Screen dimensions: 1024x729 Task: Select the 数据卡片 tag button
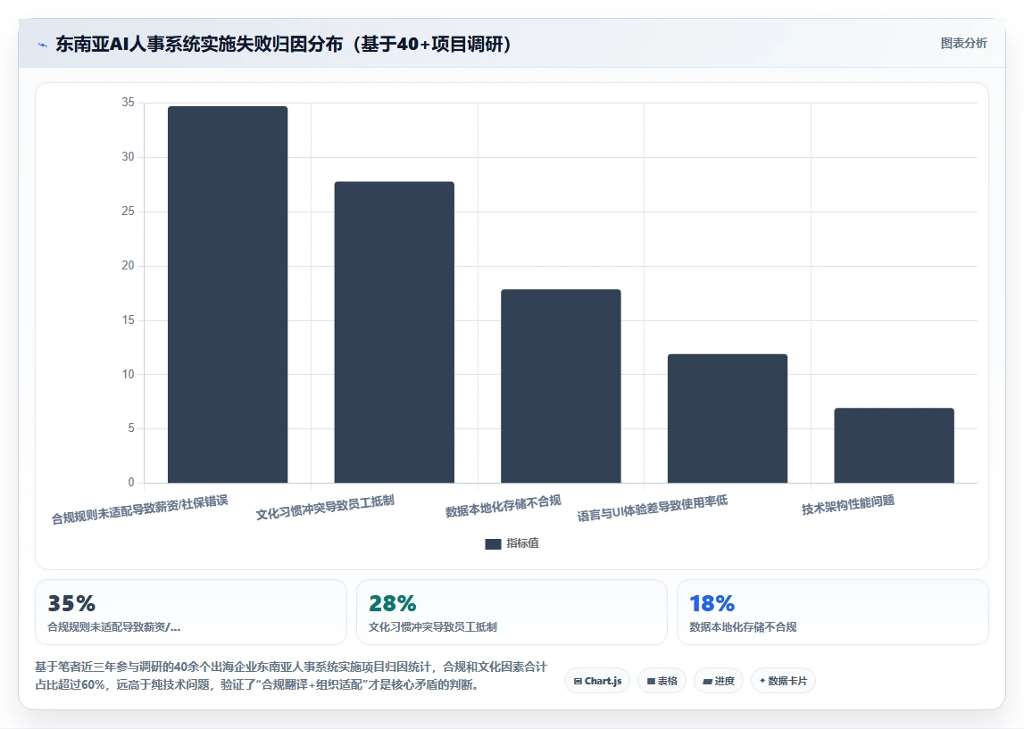783,681
